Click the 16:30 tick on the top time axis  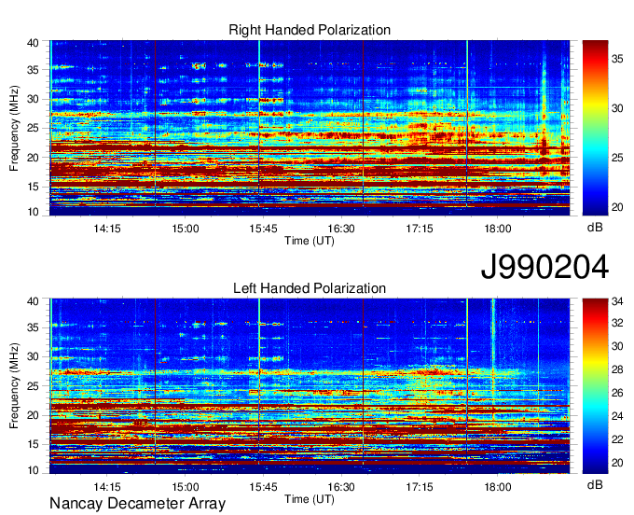341,229
